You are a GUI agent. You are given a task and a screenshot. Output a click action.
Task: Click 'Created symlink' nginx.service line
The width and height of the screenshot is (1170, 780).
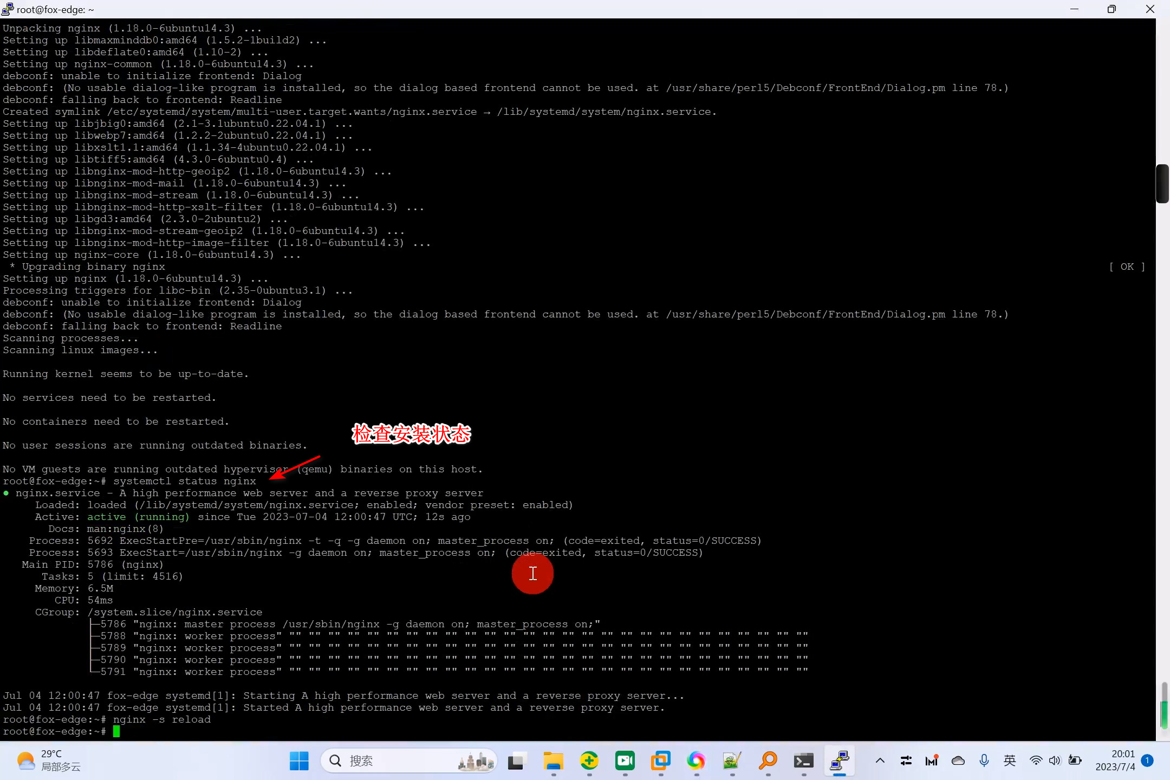360,112
